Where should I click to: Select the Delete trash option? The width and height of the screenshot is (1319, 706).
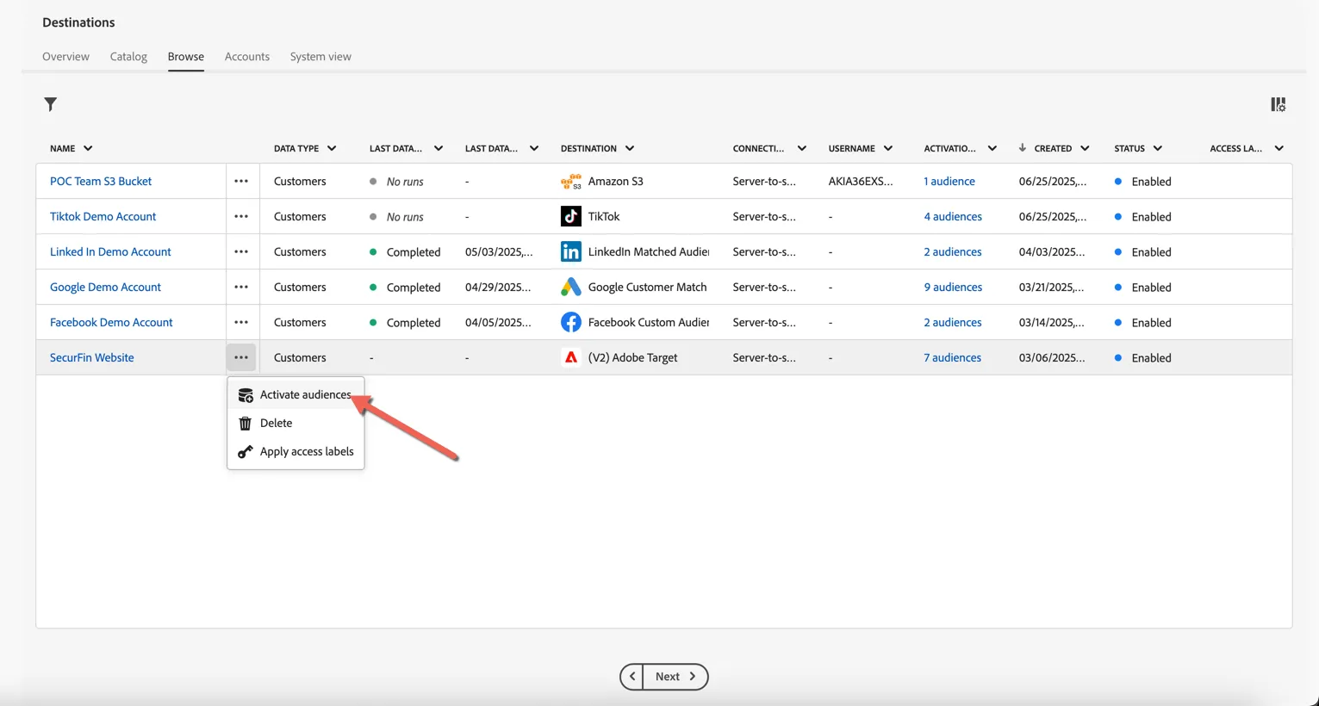click(296, 424)
